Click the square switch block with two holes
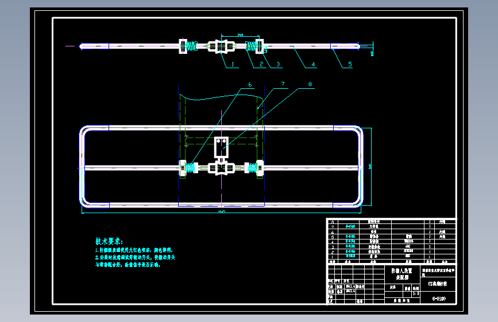498x322 pixels. [221, 147]
